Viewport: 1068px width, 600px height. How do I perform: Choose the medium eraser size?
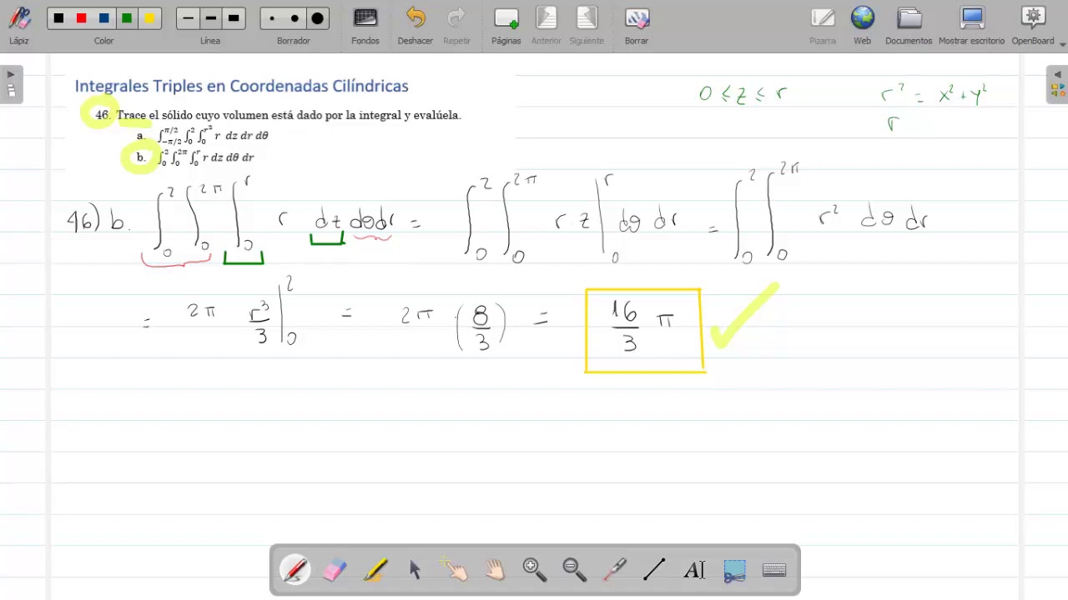pyautogui.click(x=295, y=18)
